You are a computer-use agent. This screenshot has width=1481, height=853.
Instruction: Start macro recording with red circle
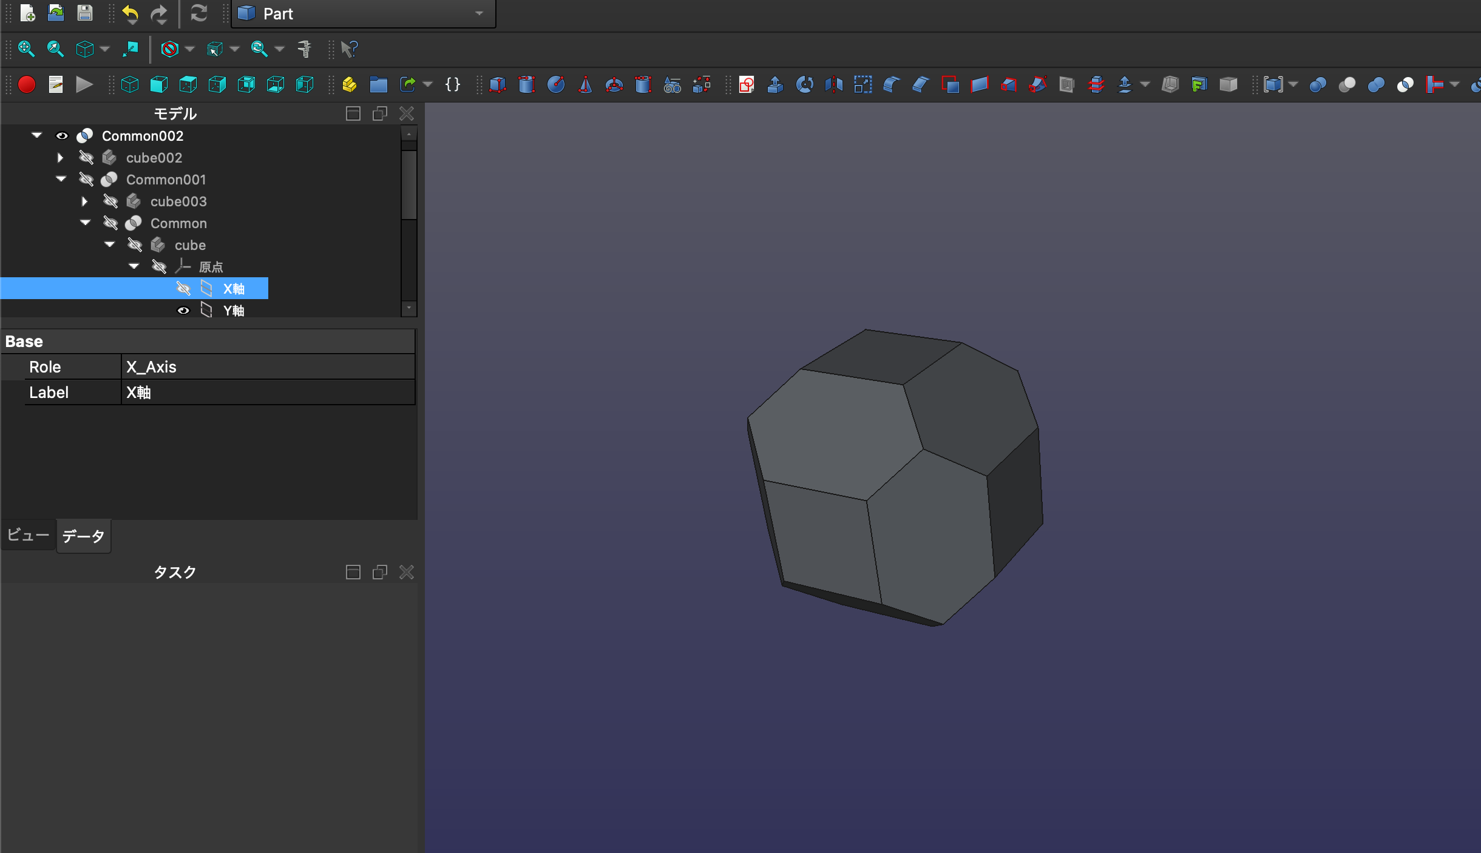(26, 84)
